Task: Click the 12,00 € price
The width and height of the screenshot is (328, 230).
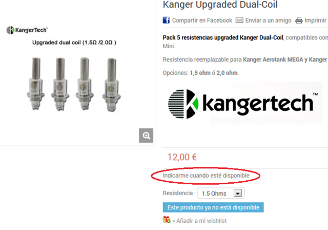Action: pyautogui.click(x=182, y=157)
